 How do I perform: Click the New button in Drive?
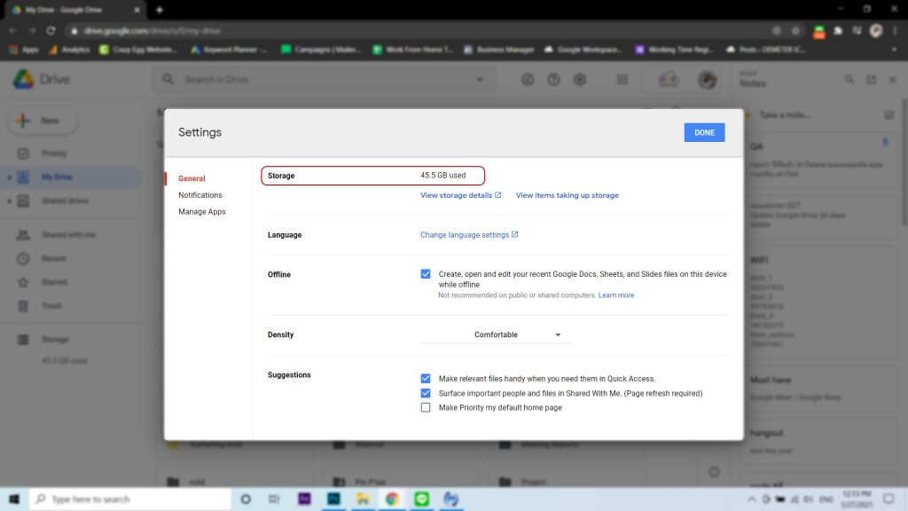tap(41, 121)
